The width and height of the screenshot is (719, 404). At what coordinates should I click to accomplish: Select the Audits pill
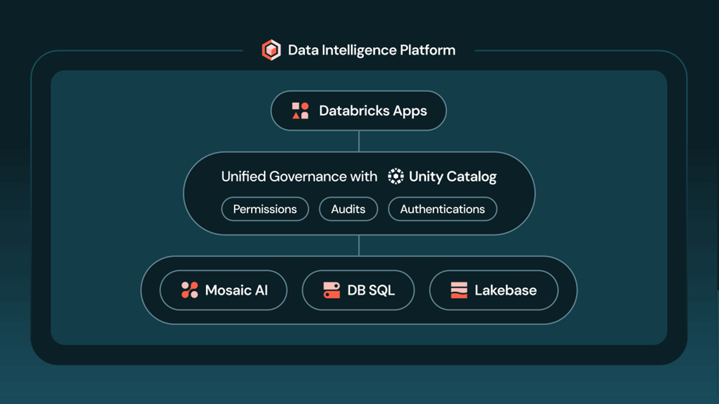pyautogui.click(x=348, y=209)
